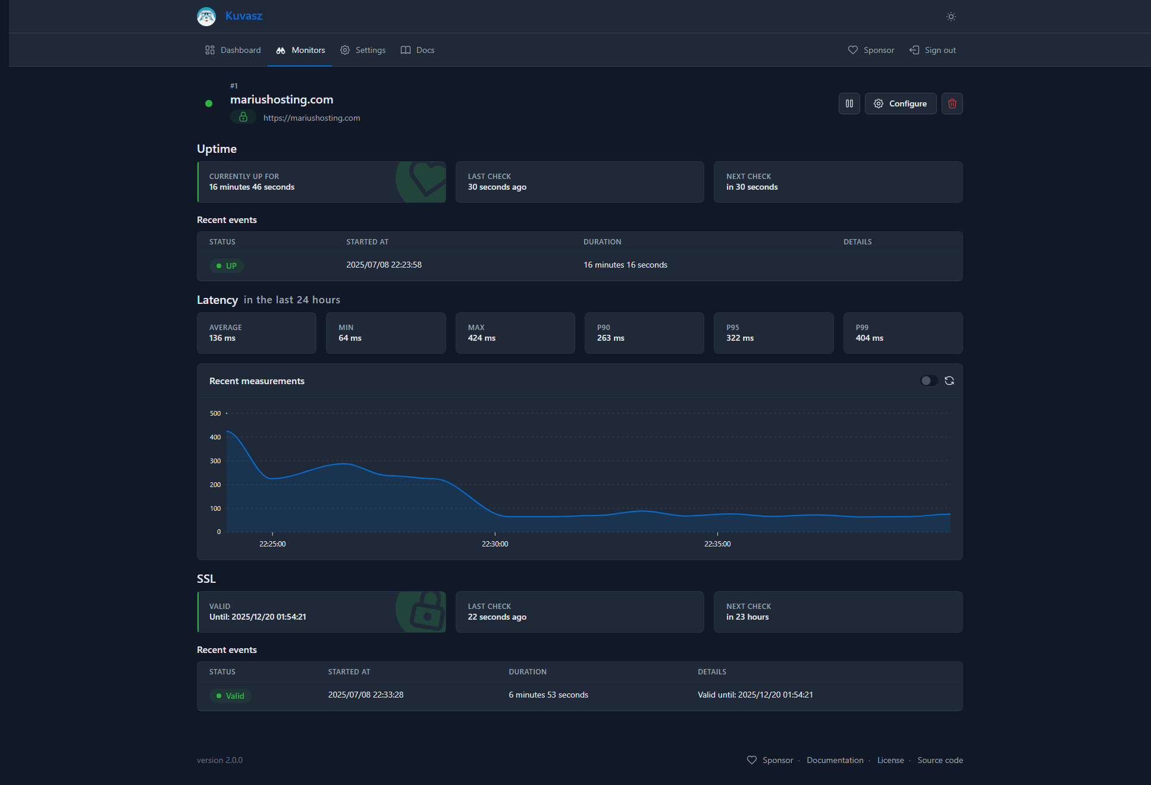
Task: Select the Currently up for card
Action: (x=322, y=182)
